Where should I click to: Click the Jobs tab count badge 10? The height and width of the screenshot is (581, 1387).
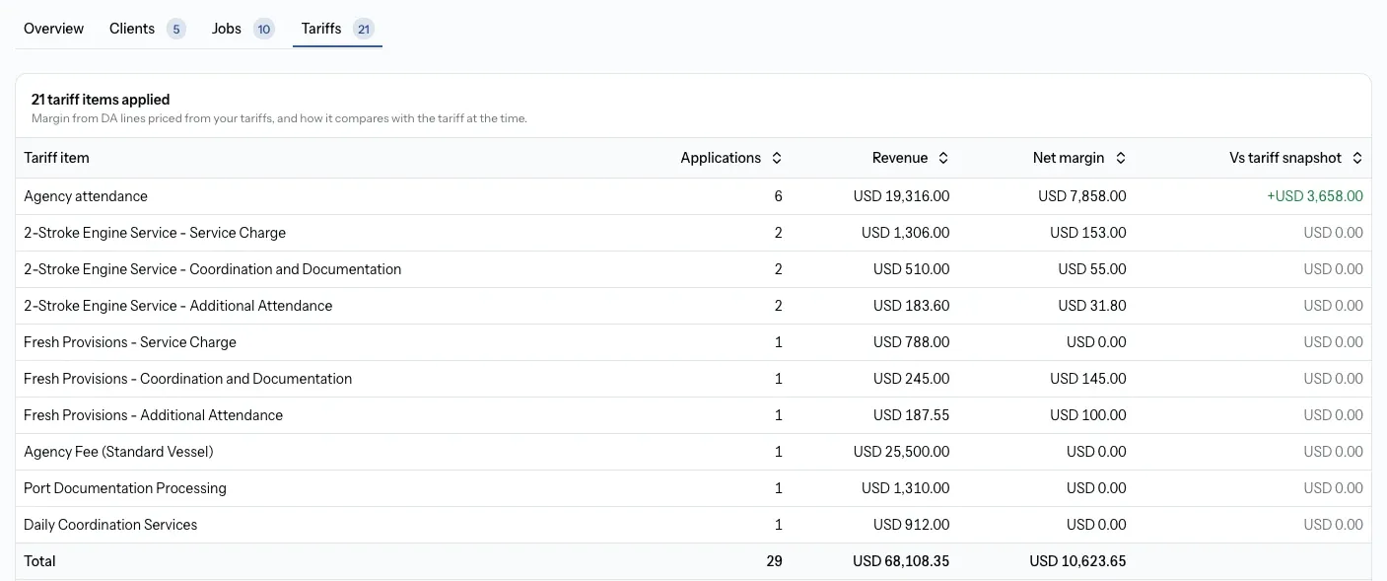pyautogui.click(x=263, y=30)
